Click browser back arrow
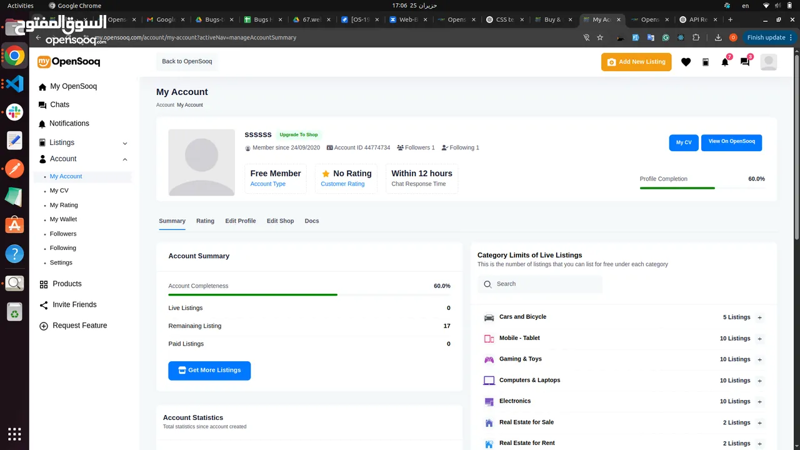 (x=39, y=37)
